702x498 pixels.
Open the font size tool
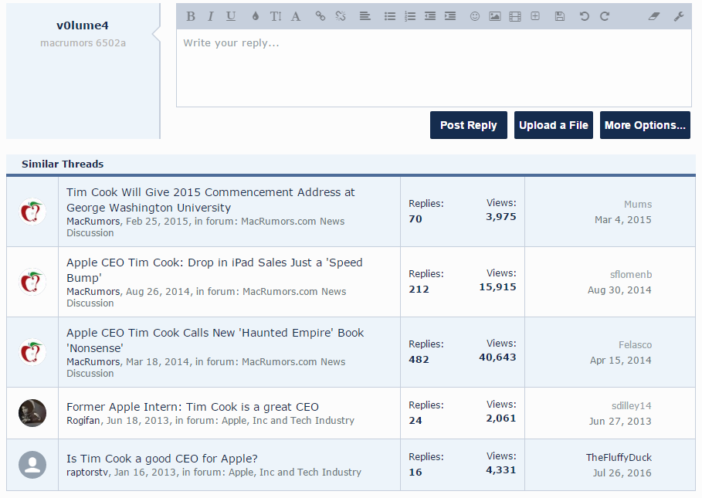(276, 16)
